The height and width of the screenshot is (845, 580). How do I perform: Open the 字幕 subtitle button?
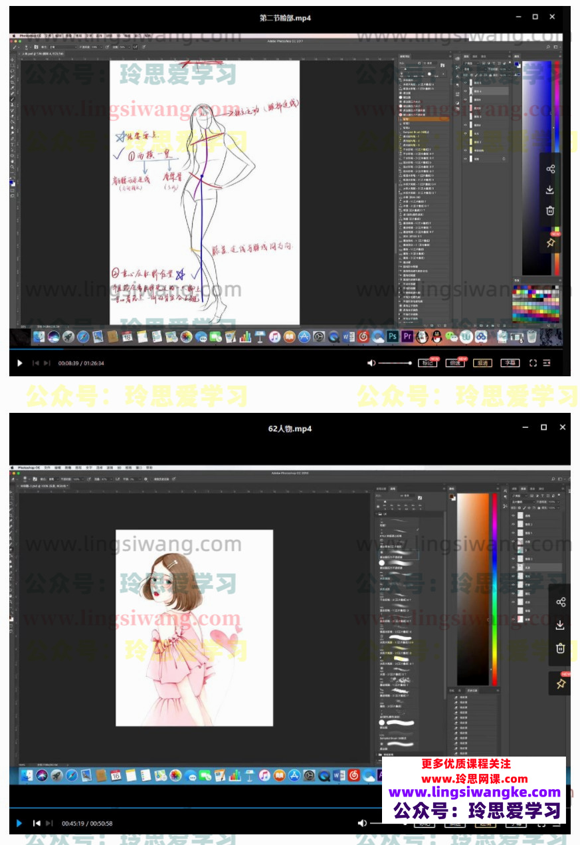pyautogui.click(x=510, y=363)
